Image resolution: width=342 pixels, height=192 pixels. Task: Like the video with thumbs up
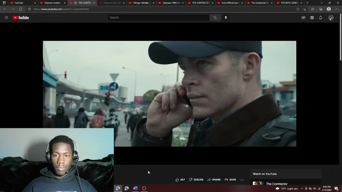pyautogui.click(x=180, y=180)
